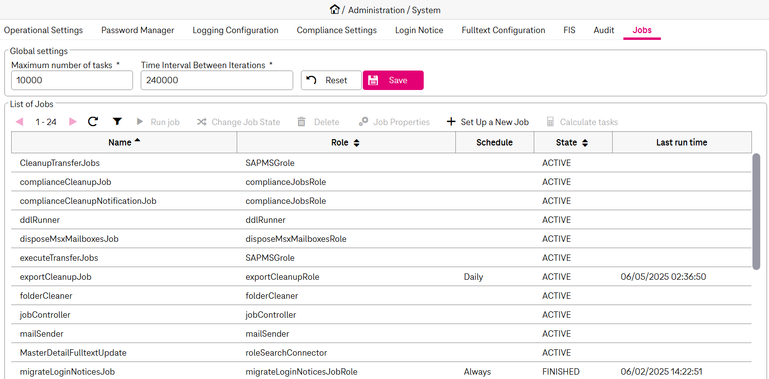Set up a new job
The image size is (769, 379).
[x=488, y=122]
